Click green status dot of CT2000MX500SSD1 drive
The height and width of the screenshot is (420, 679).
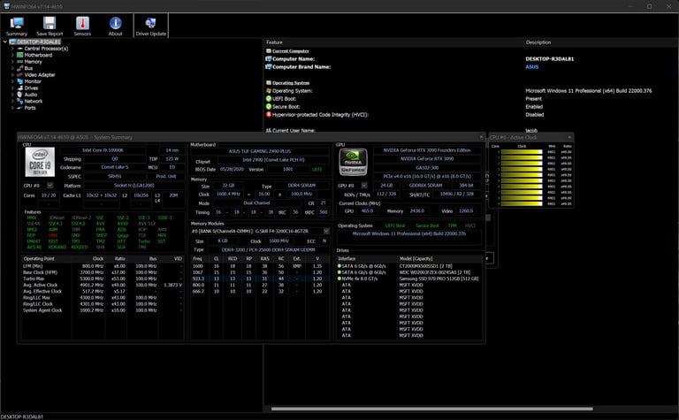coord(339,266)
